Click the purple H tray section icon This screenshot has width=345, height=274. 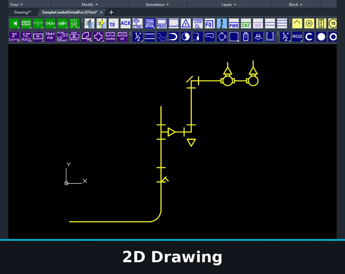pyautogui.click(x=38, y=37)
